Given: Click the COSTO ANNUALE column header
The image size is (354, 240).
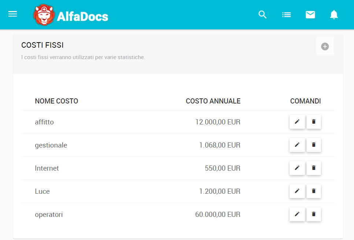Looking at the screenshot, I should (213, 101).
